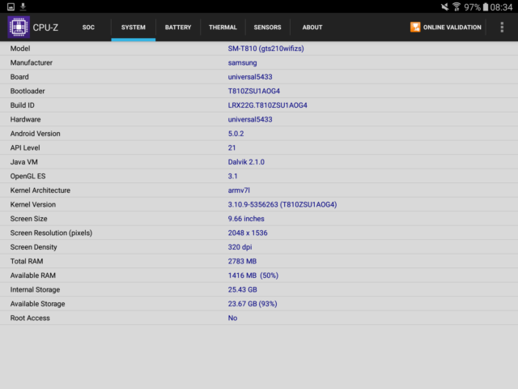Click Kernel Version value 3.10.9-5356263
Viewport: 518px width, 389px height.
[x=253, y=205]
